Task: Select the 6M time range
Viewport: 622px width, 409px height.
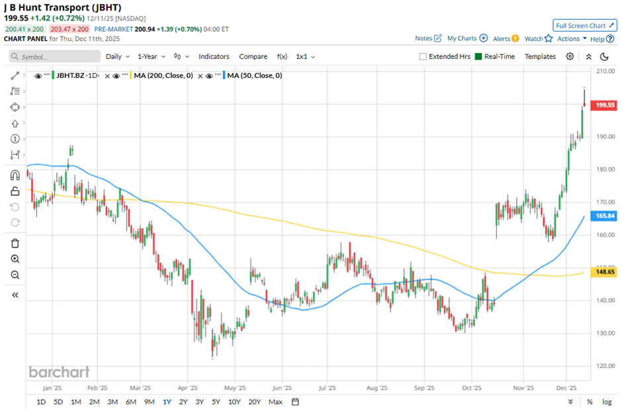Action: point(130,402)
